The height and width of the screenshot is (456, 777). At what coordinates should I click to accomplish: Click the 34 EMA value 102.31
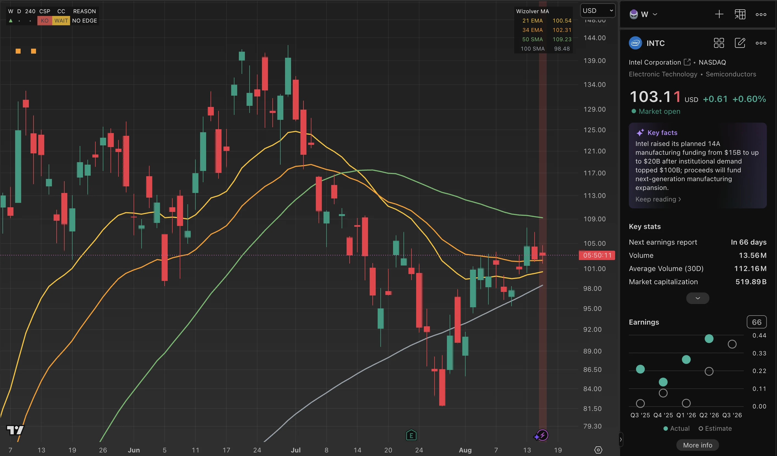[x=562, y=30]
